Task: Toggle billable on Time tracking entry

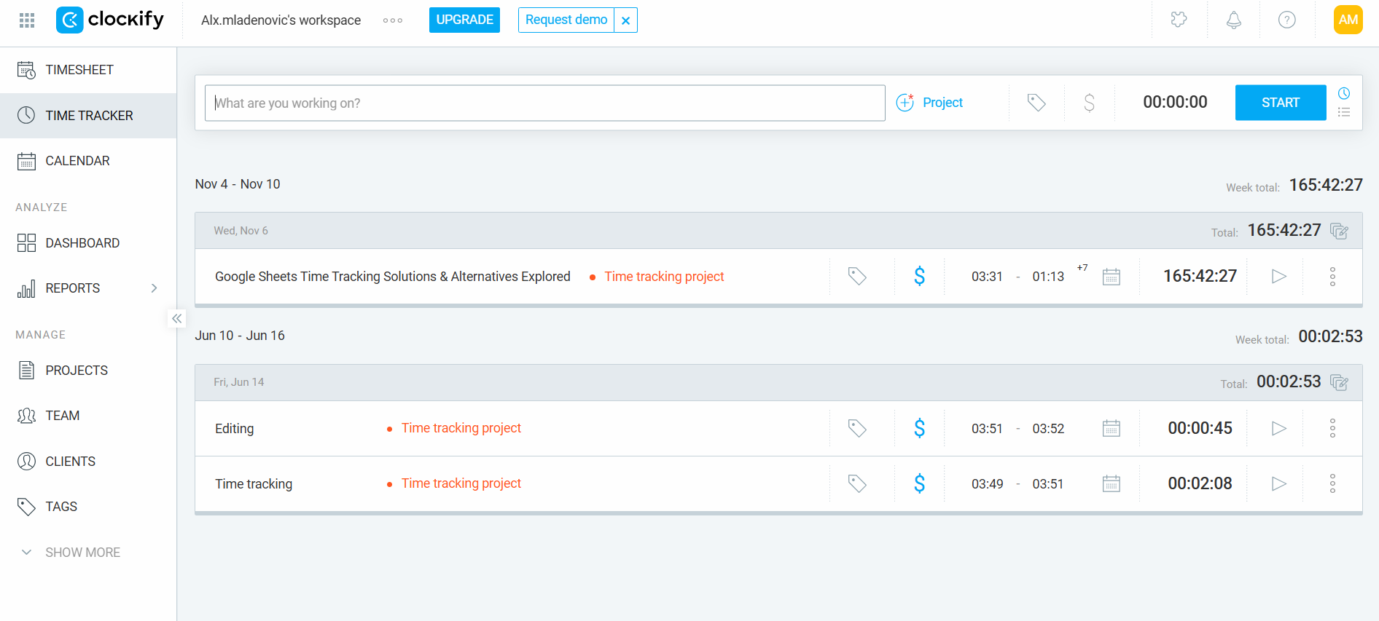Action: [919, 483]
